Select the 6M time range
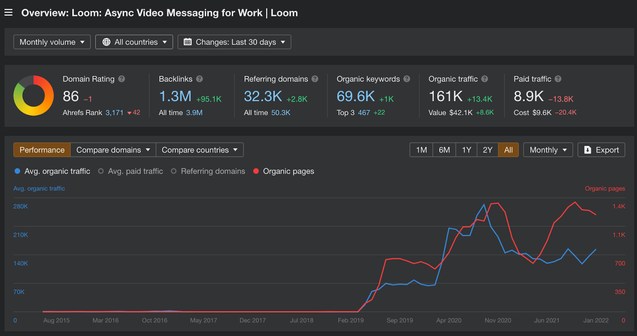Image resolution: width=637 pixels, height=336 pixels. tap(444, 150)
